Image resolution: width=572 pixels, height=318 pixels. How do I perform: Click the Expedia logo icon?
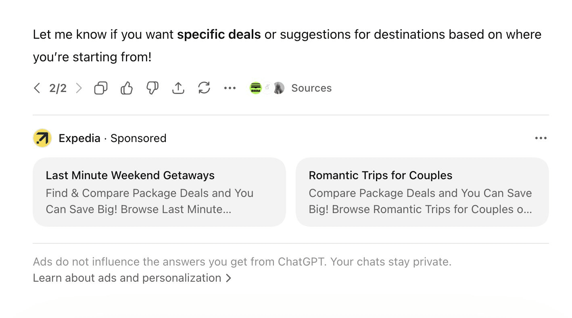[42, 138]
